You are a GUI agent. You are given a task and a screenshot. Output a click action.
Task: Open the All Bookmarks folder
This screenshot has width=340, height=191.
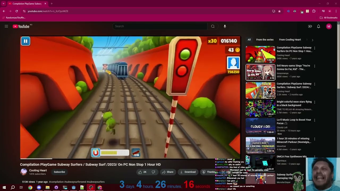tap(329, 18)
